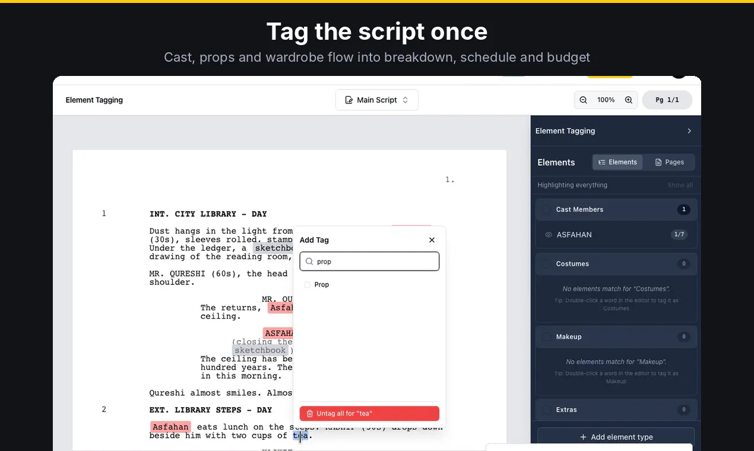Viewport: 754px width, 451px height.
Task: Click "Qureshi almost smiles" action line
Action: tap(221, 393)
